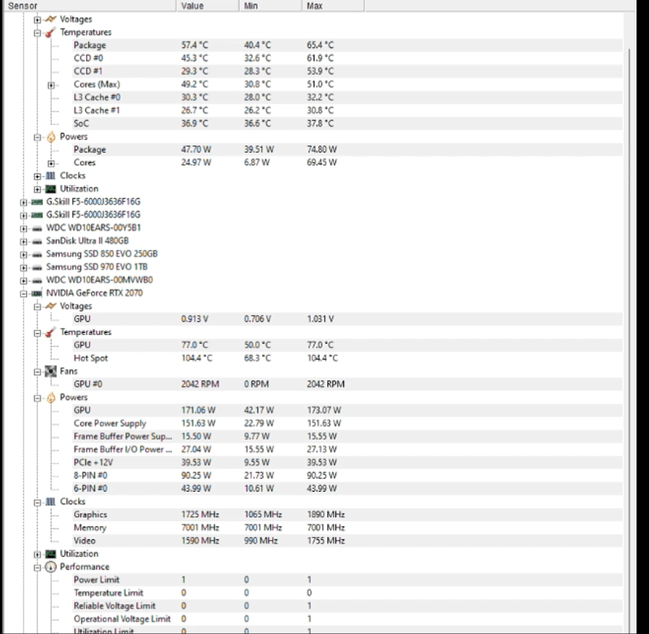Select the L3 Cache #1 row
The height and width of the screenshot is (634, 649).
click(x=347, y=110)
